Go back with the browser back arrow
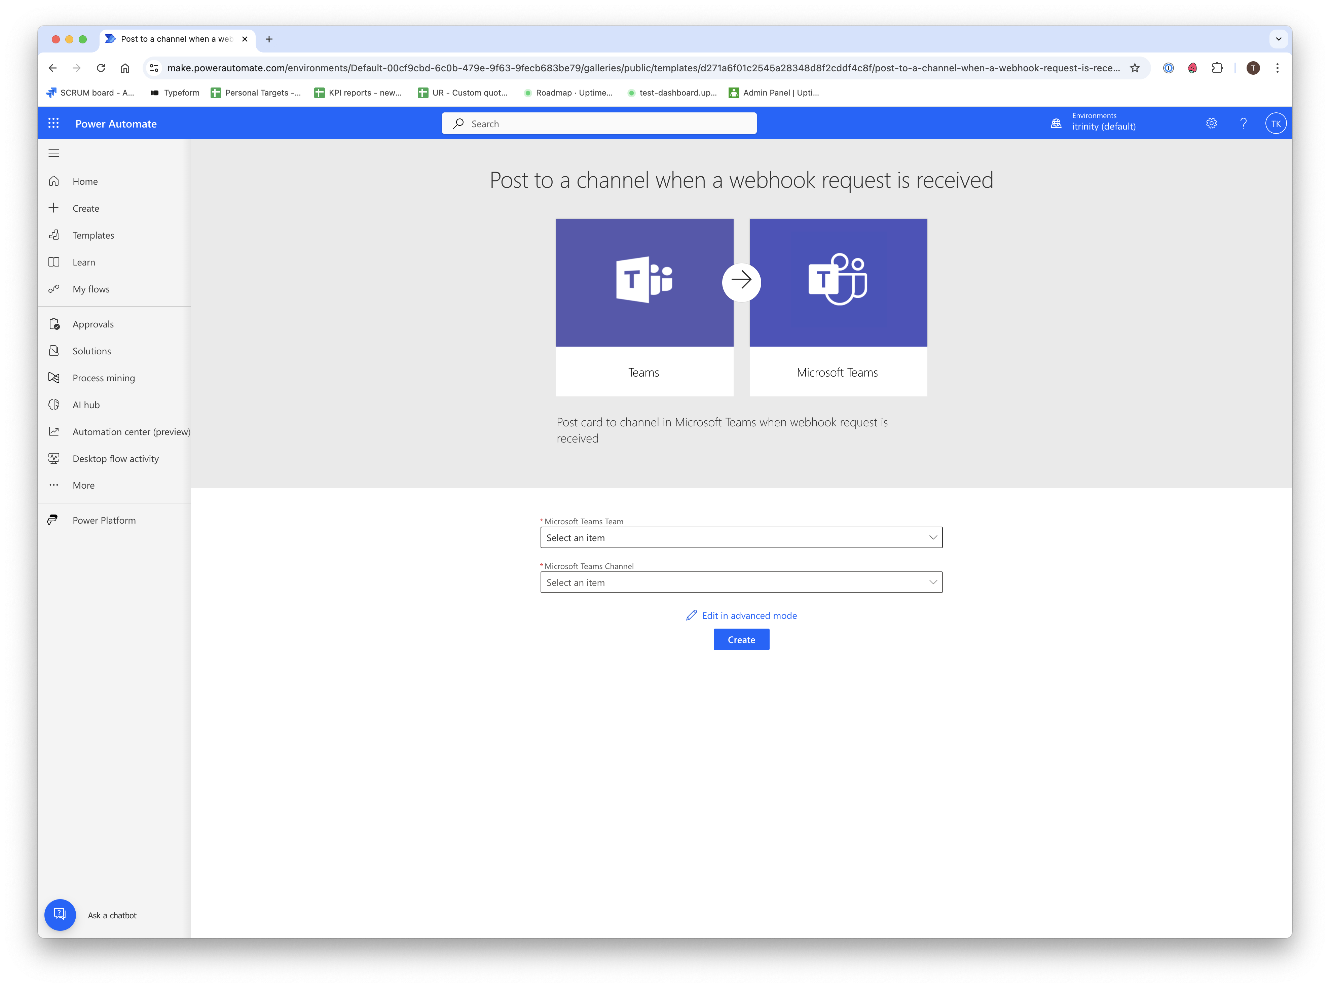1330x988 pixels. tap(52, 68)
